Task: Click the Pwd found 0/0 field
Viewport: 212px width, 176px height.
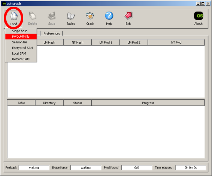Action: point(137,168)
